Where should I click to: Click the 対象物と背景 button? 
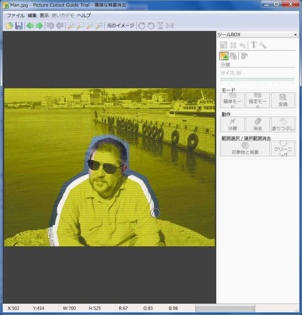(x=245, y=148)
